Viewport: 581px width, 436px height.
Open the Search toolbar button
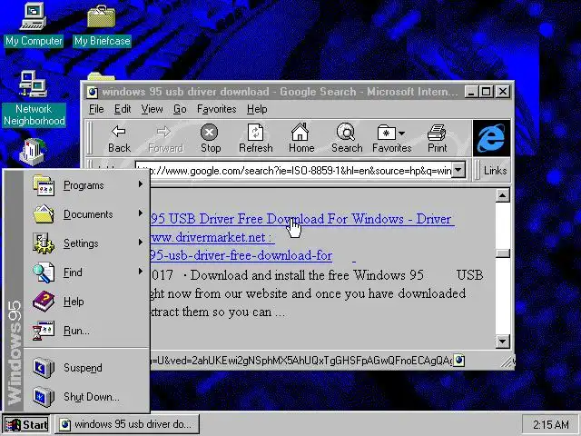[x=347, y=139]
